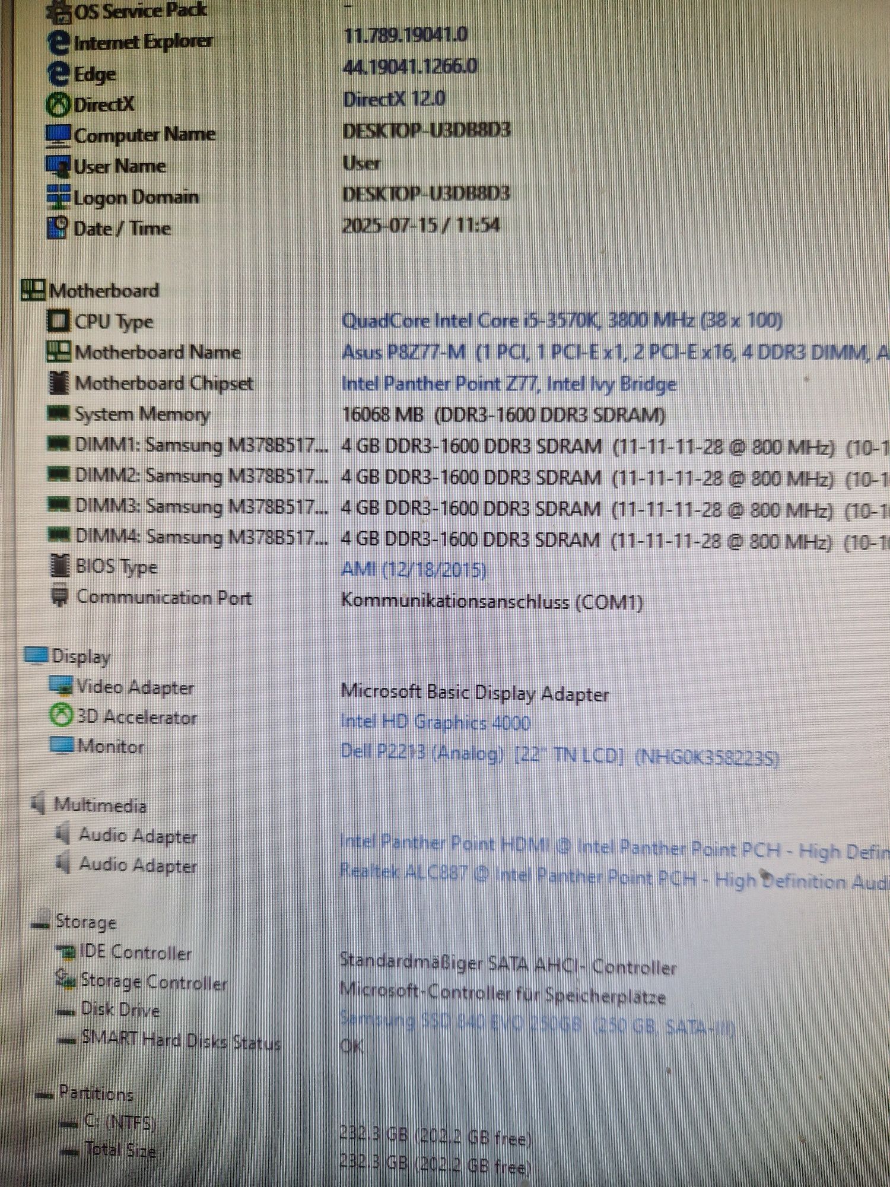This screenshot has width=890, height=1187.
Task: Click the Multimedia speaker icon
Action: click(x=39, y=803)
